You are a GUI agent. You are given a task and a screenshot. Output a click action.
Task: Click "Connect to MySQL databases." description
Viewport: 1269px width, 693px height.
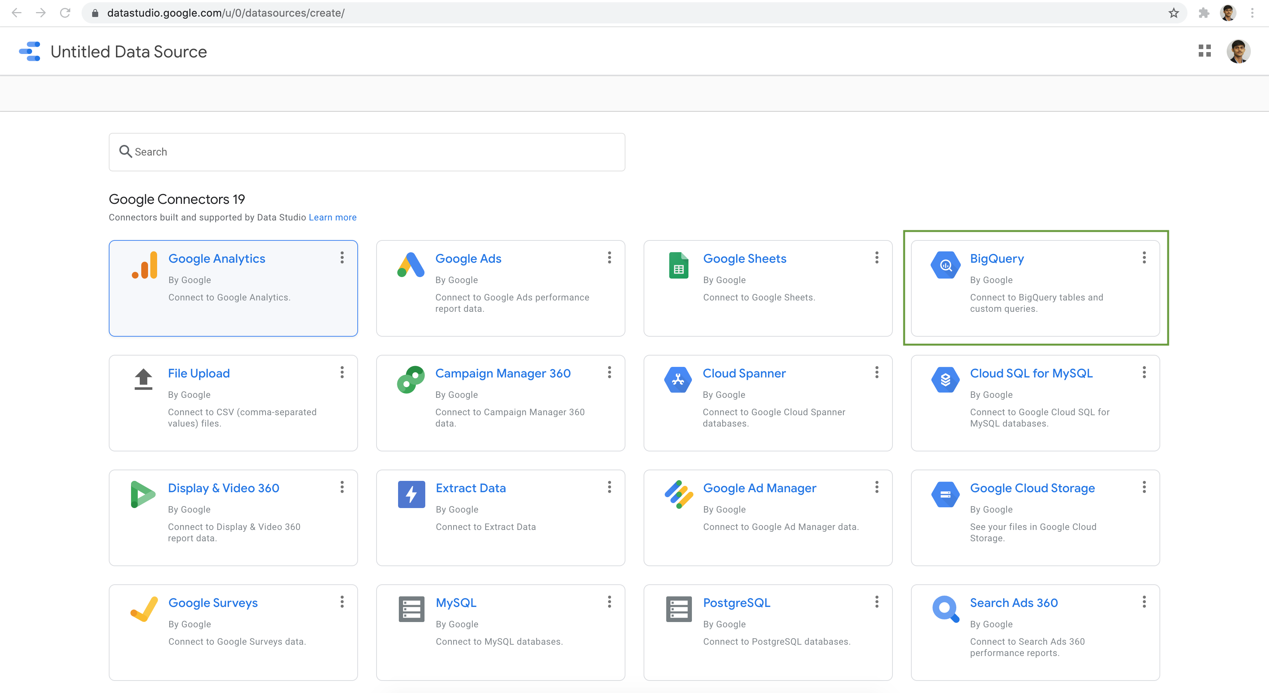(499, 641)
